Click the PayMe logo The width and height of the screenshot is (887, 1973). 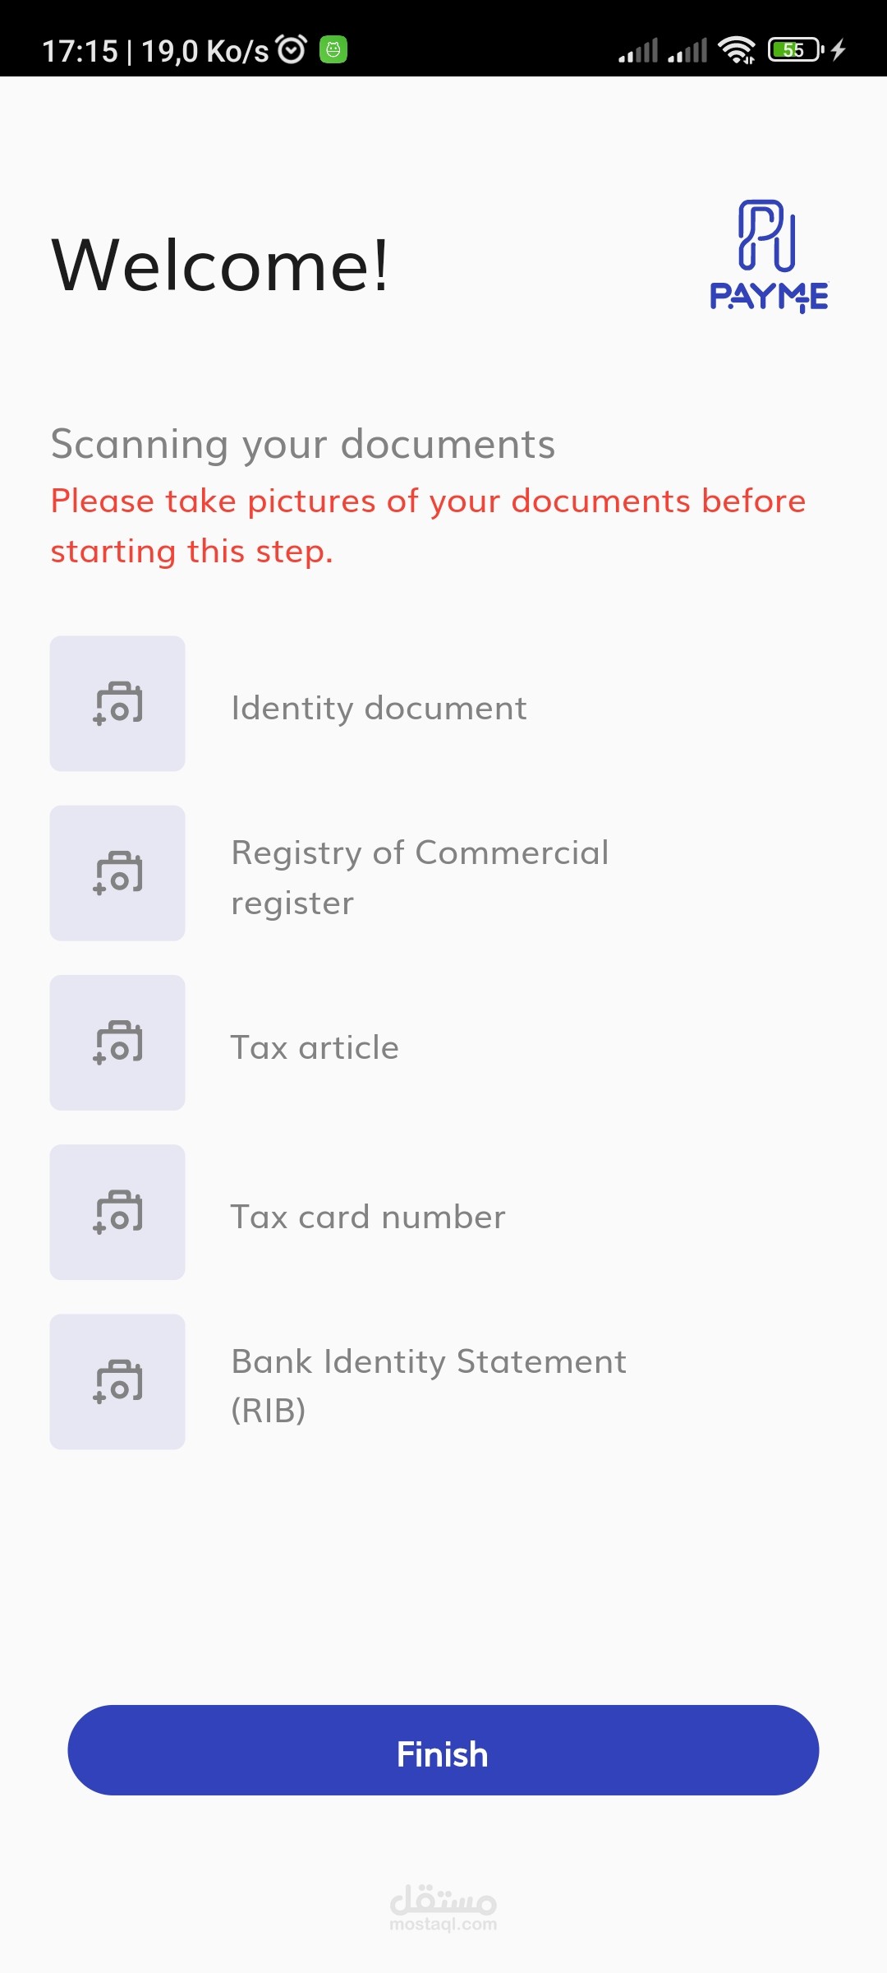click(x=769, y=256)
